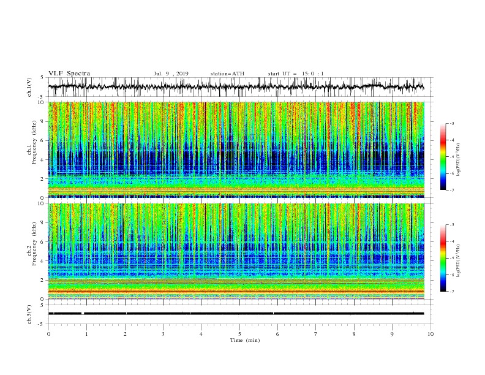The width and height of the screenshot is (485, 375).
Task: Click the ch.1 spectrogram panel
Action: (x=236, y=150)
